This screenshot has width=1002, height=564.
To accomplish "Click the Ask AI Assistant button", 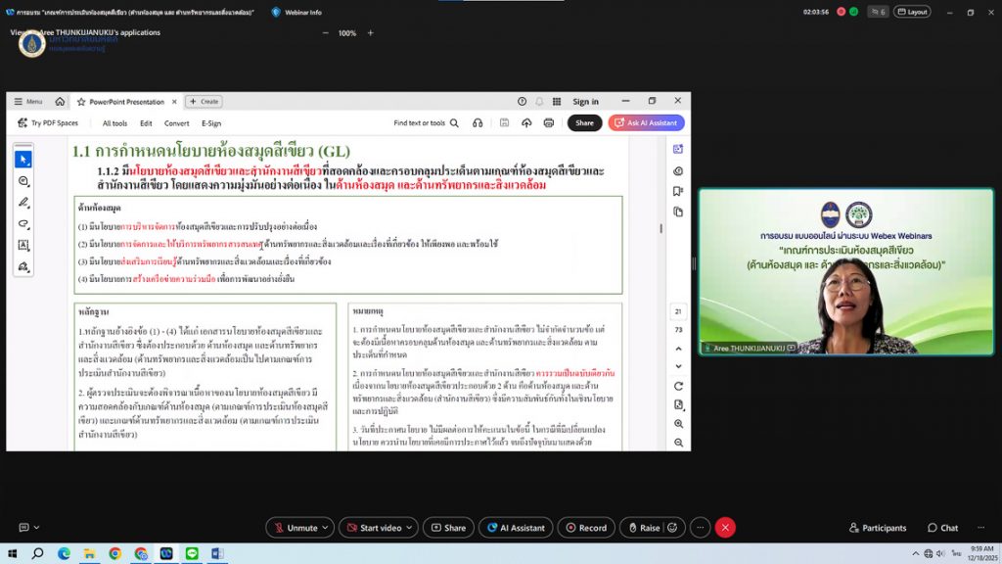I will (x=646, y=123).
